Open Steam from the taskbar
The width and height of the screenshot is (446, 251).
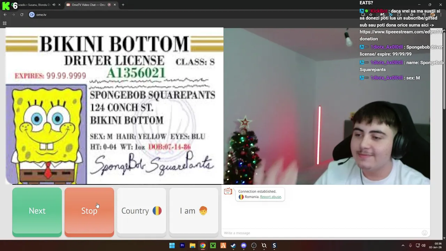(x=233, y=245)
